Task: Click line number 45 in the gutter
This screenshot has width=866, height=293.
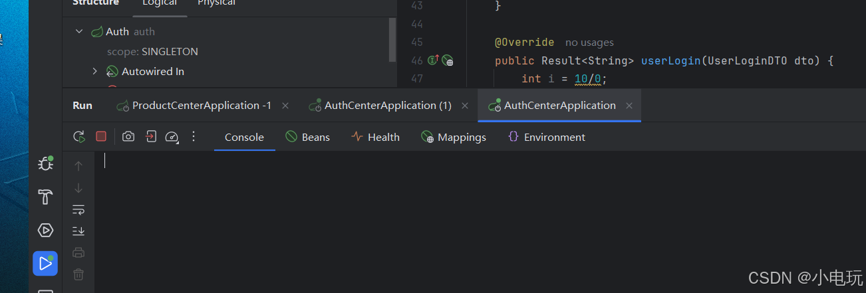Action: pyautogui.click(x=416, y=43)
